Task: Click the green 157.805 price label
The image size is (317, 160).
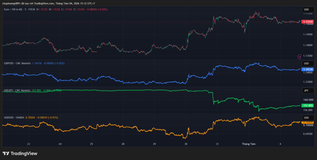Action: click(307, 105)
